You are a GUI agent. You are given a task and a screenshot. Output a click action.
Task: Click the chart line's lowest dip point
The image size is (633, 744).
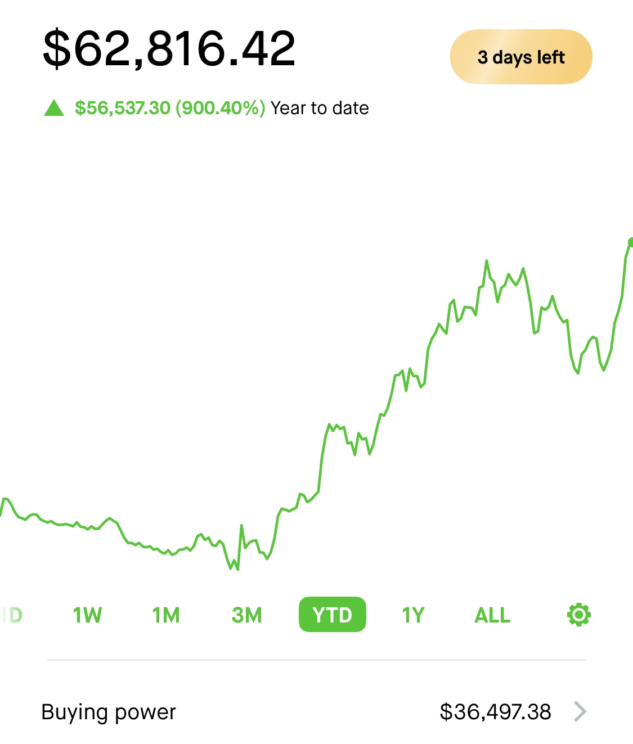[237, 569]
